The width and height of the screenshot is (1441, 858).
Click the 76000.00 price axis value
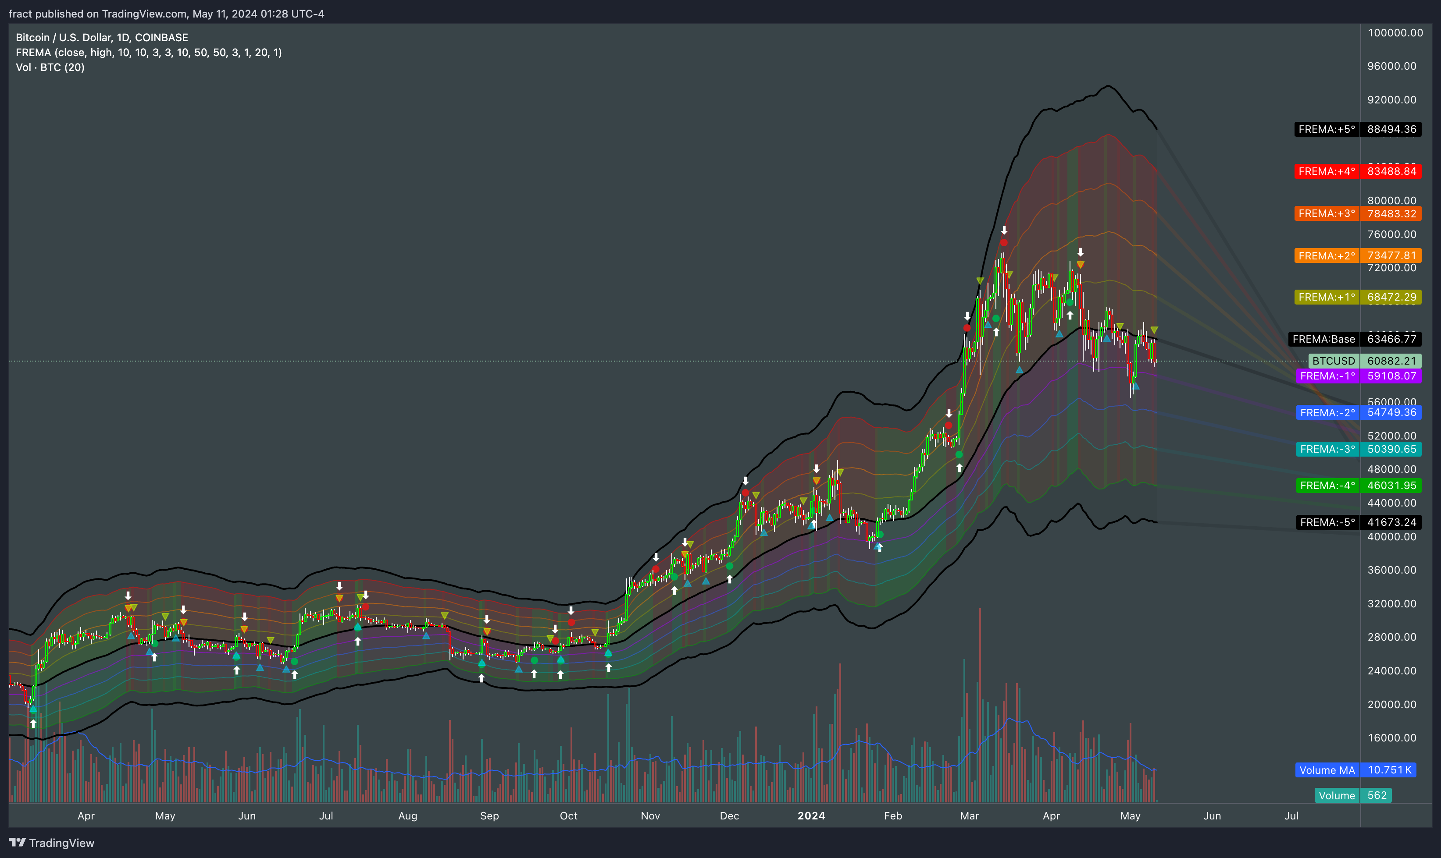coord(1392,234)
